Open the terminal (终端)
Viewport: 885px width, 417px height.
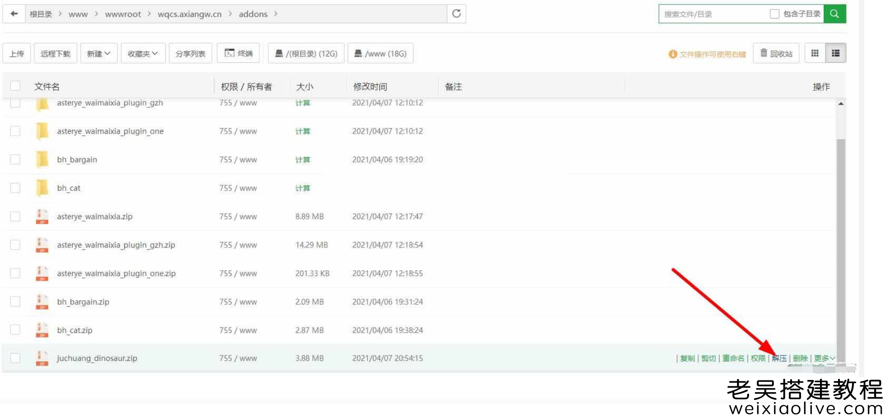[238, 53]
